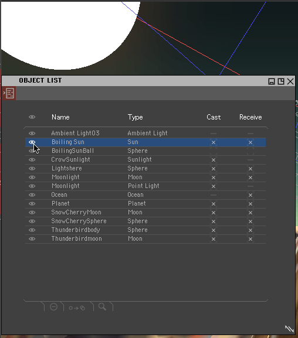
Task: Hide the Ambient Light03 object
Action: coord(32,133)
